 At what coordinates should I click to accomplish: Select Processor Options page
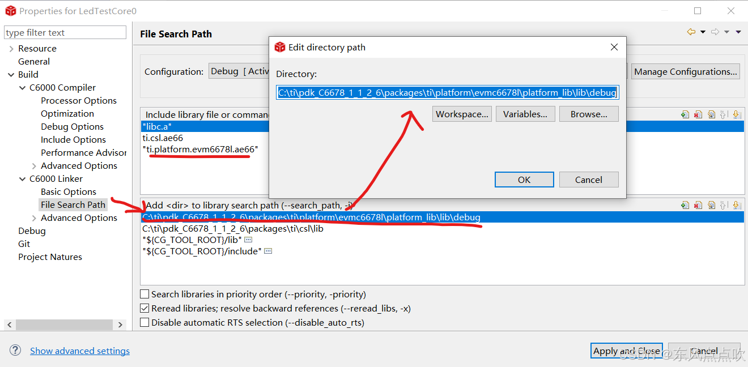79,101
